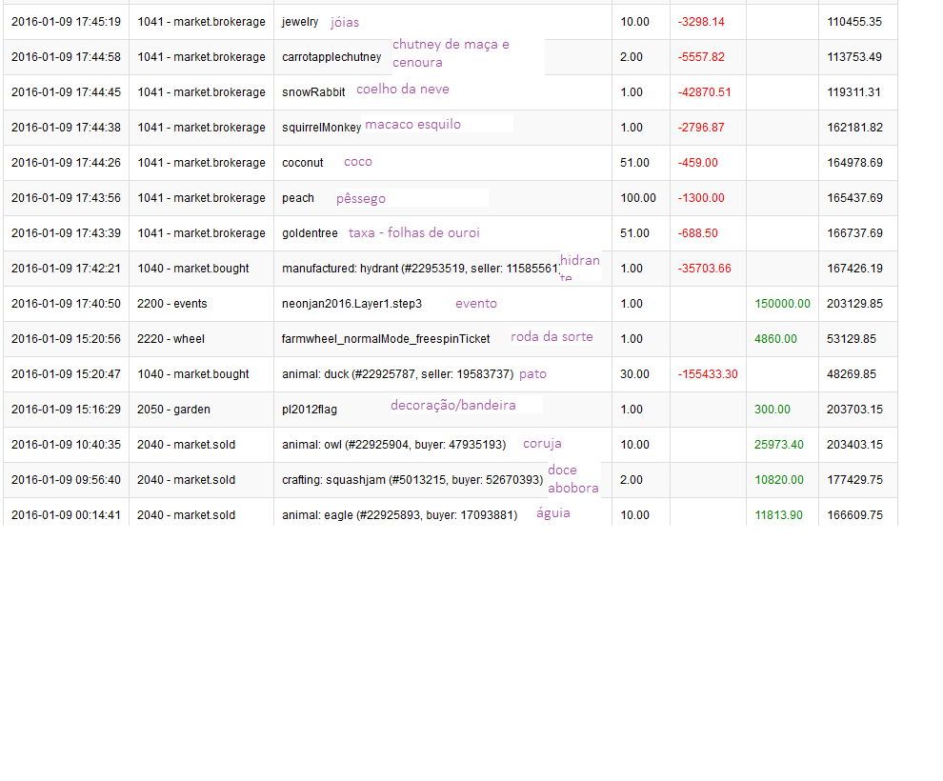Click the green 10820.00 squashjam income
The width and height of the screenshot is (943, 781).
coord(778,480)
